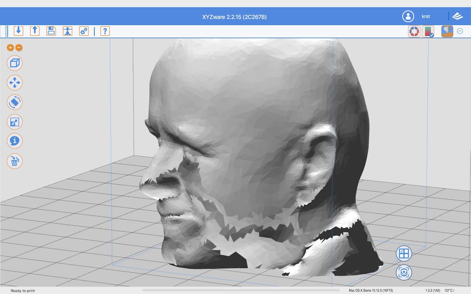Viewport: 471px width, 294px height.
Task: Show model info with the info icon
Action: [x=15, y=141]
